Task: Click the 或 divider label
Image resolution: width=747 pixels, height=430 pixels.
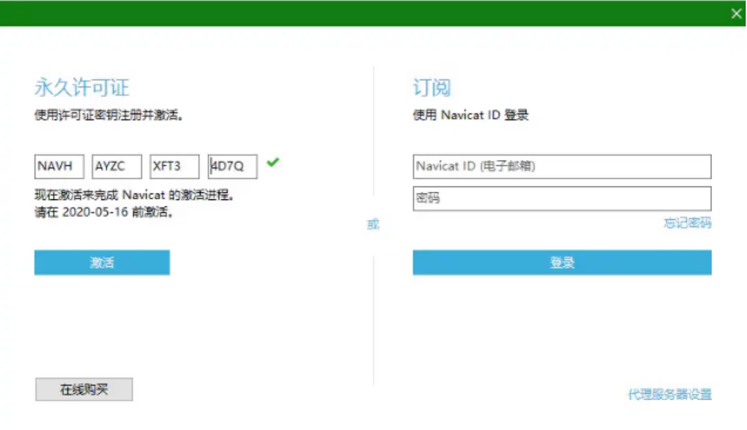Action: 373,224
